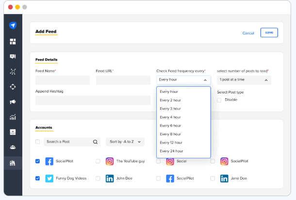Open the megaphone icon in sidebar

coord(13,102)
